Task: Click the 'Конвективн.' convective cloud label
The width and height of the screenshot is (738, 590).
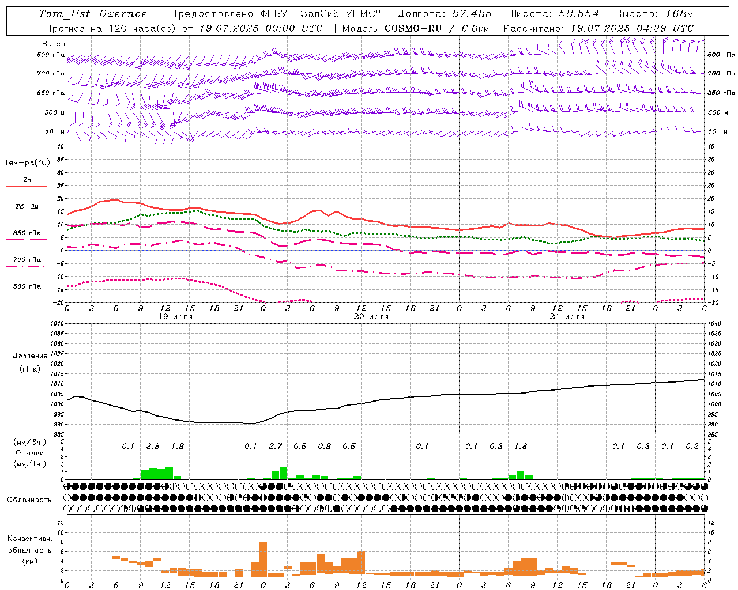Action: click(30, 539)
